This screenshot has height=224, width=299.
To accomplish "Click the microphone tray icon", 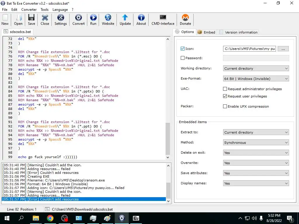I will tap(261, 218).
